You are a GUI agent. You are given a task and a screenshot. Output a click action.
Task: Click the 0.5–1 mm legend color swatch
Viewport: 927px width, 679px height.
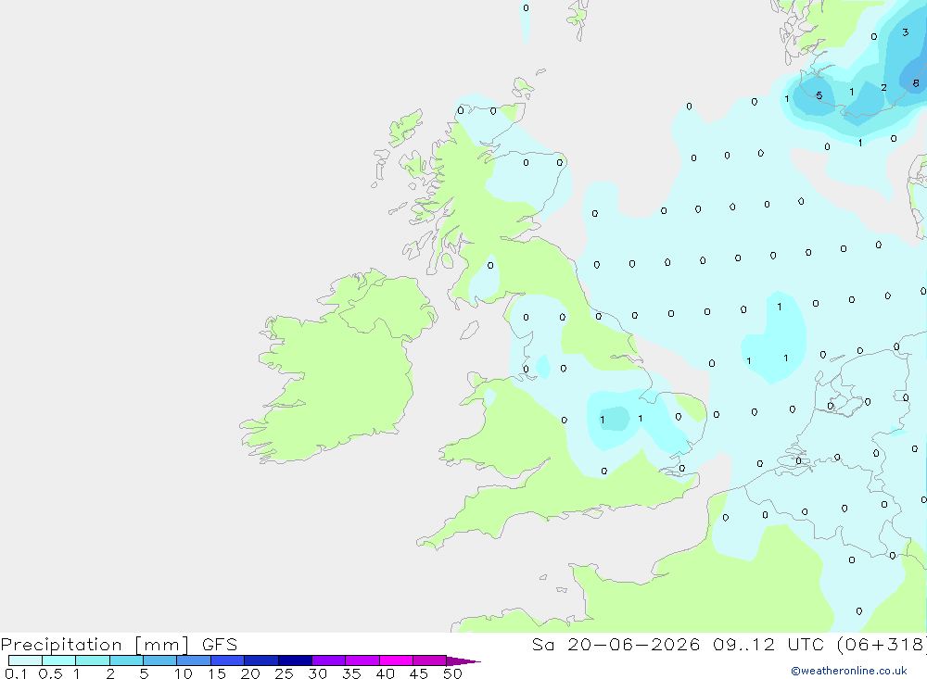59,660
